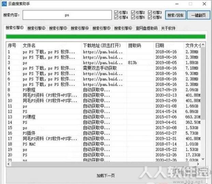Image resolution: width=212 pixels, height=184 pixels.
Task: Click date 2016-02-27 in row 16
Action: 166,133
